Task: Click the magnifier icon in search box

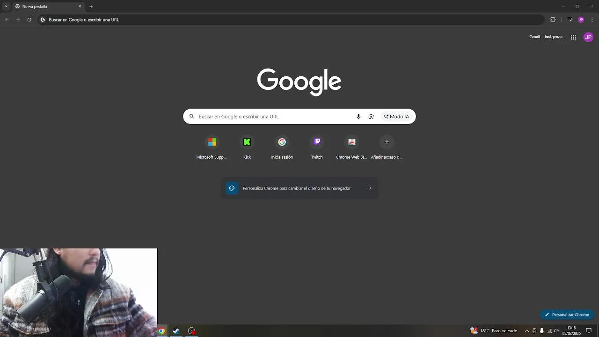Action: click(191, 117)
